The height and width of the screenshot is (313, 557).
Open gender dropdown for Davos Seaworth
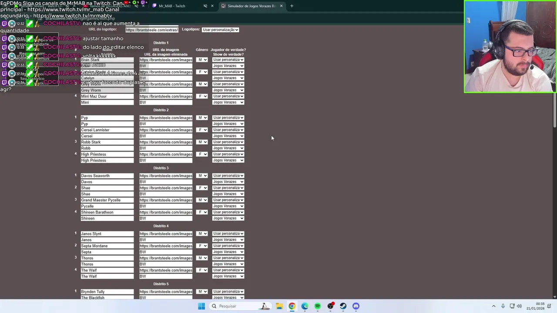[202, 176]
